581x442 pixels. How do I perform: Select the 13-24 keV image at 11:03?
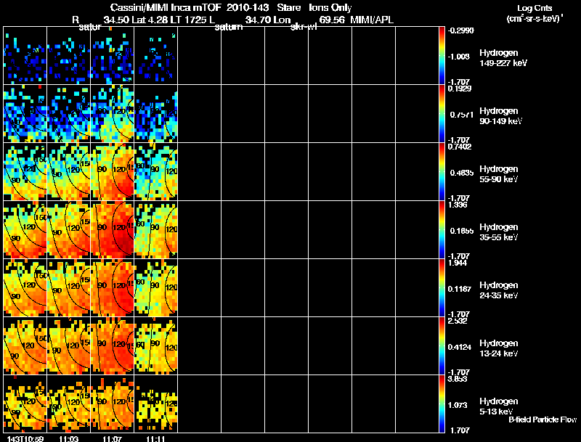tap(68, 346)
